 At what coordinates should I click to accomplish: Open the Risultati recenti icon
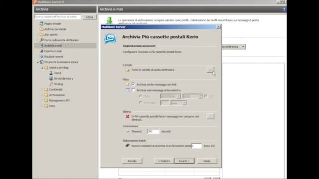[41, 57]
